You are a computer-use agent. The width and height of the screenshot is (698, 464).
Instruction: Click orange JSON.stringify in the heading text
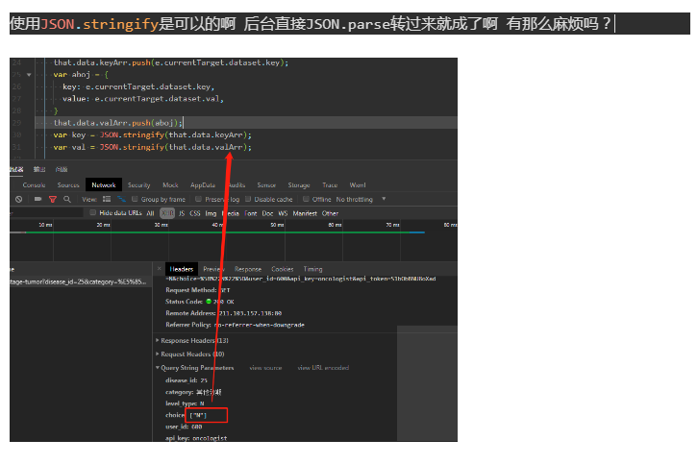click(99, 24)
